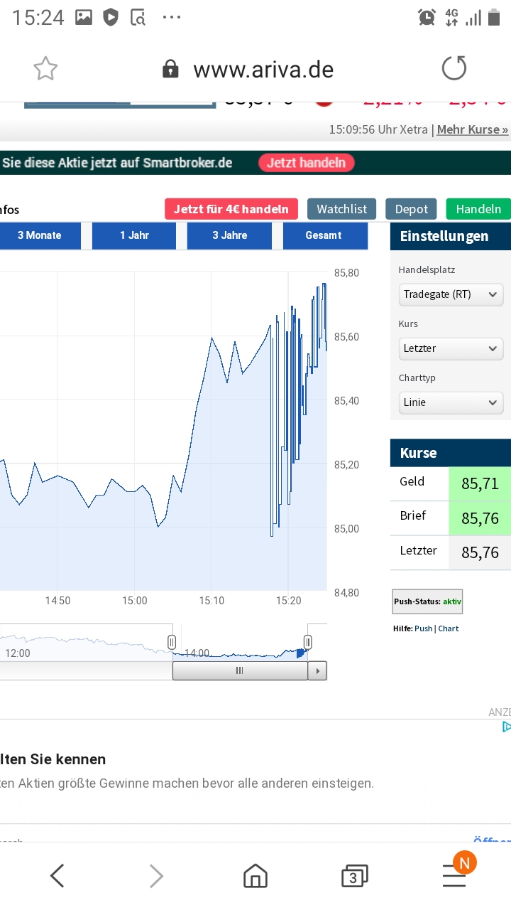
Task: Open the bookmark star in the address bar
Action: [45, 68]
